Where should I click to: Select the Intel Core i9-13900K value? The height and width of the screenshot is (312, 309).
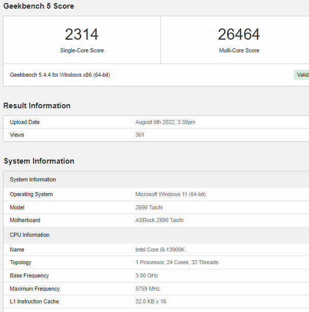[160, 249]
